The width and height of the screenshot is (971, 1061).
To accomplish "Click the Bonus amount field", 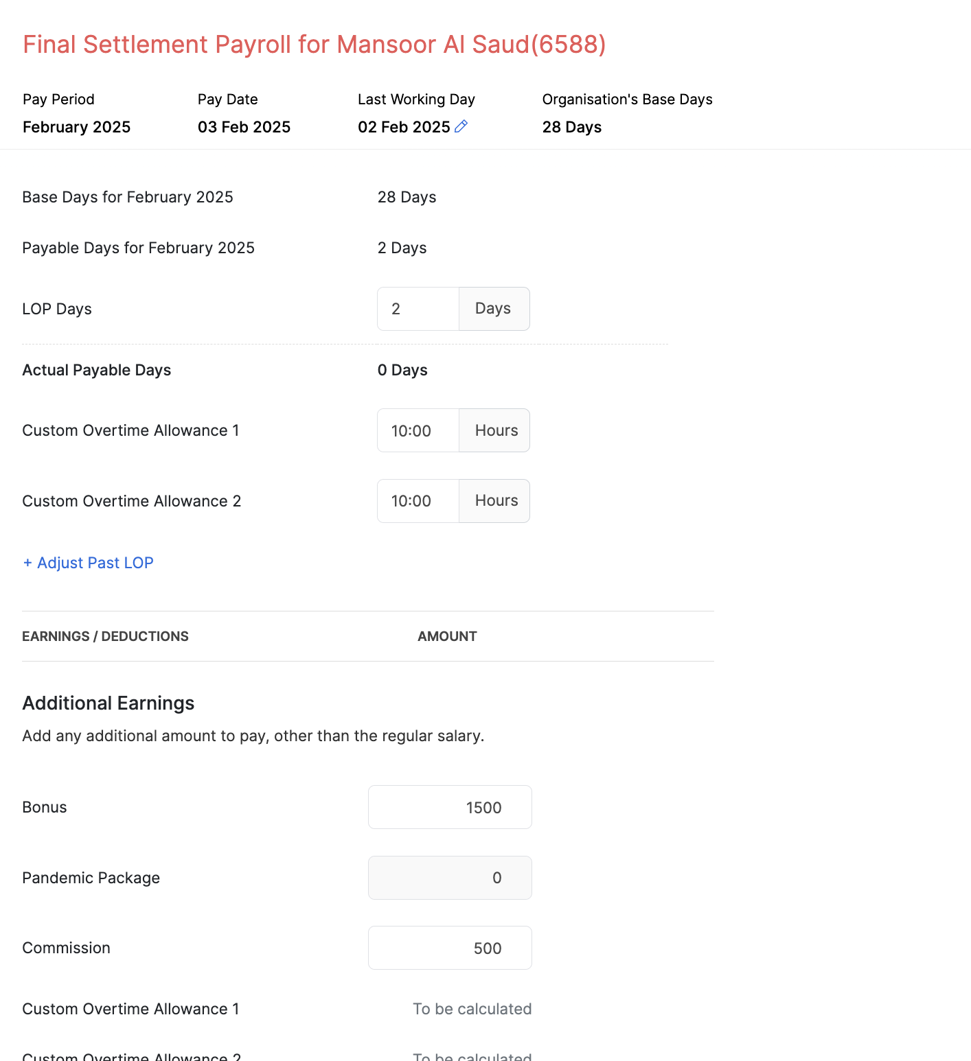I will click(x=450, y=807).
